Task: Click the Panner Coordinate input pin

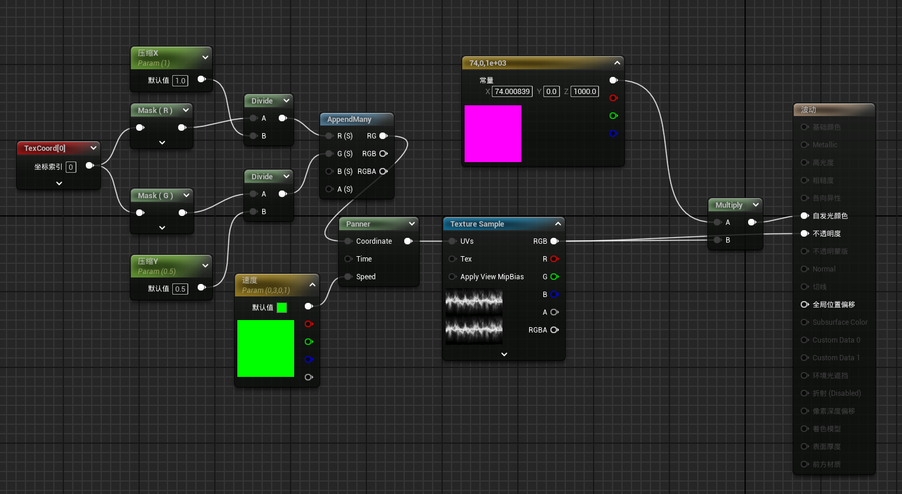Action: [x=348, y=241]
